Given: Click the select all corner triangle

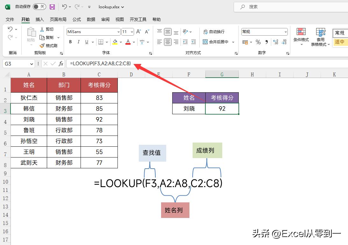Looking at the screenshot, I should tap(7, 74).
